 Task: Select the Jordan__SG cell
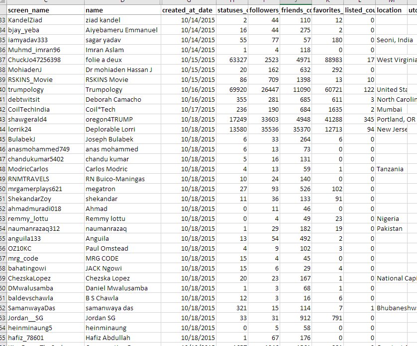click(45, 318)
